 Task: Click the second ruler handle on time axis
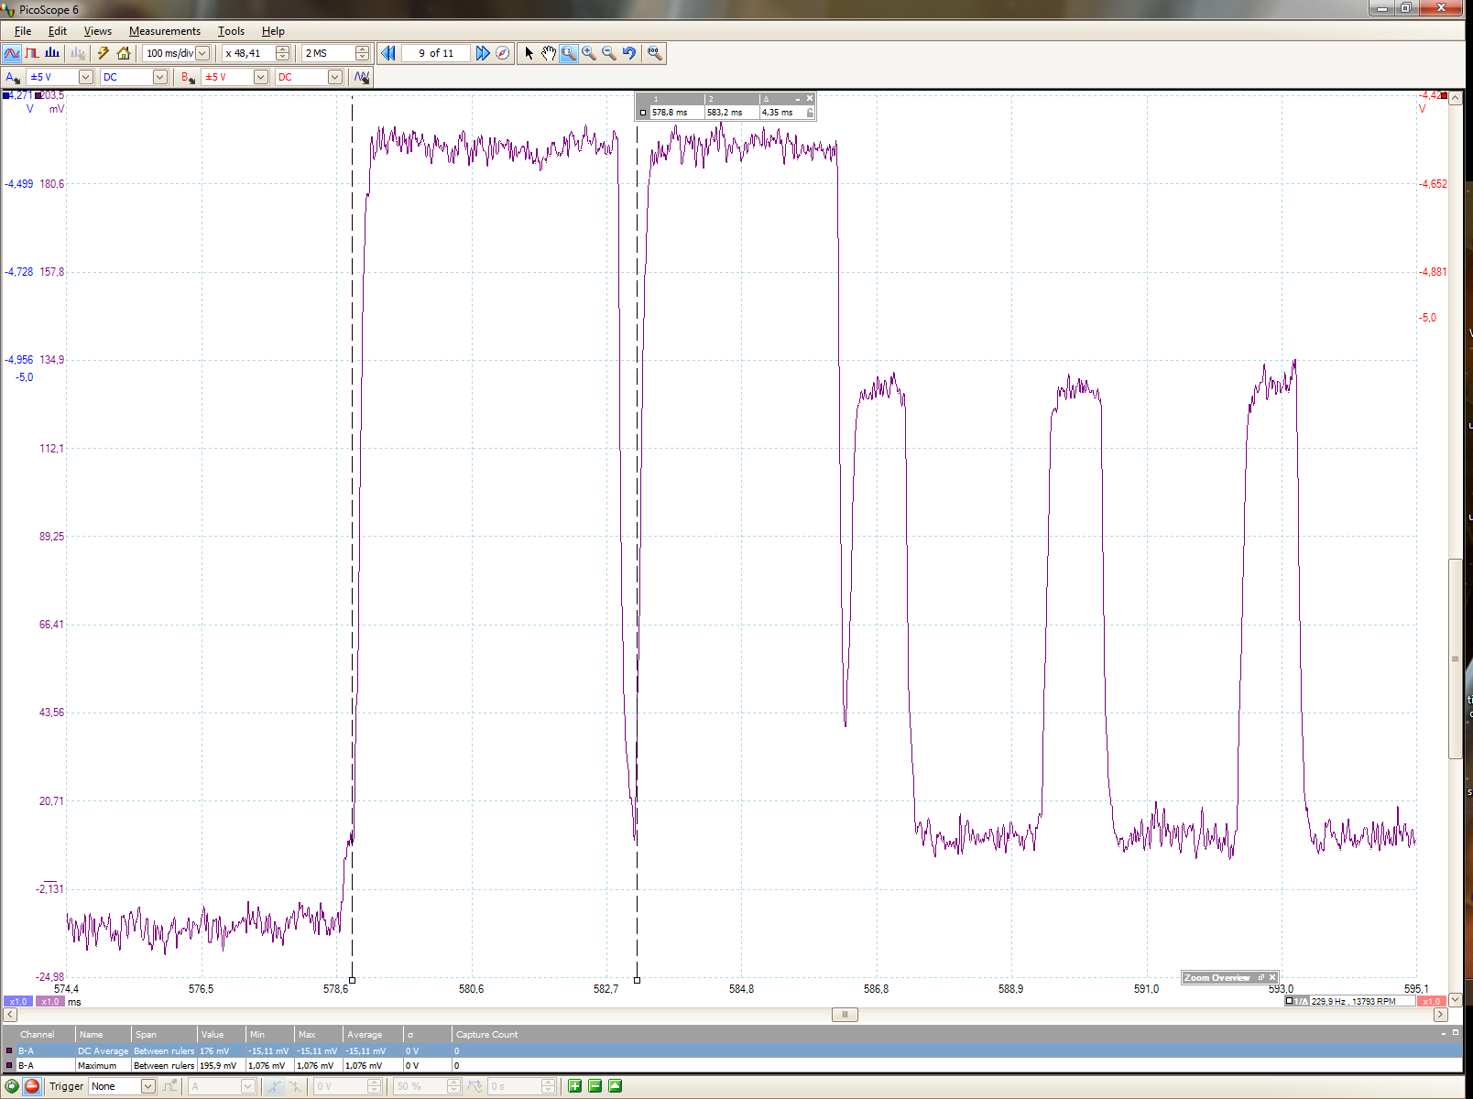[637, 980]
